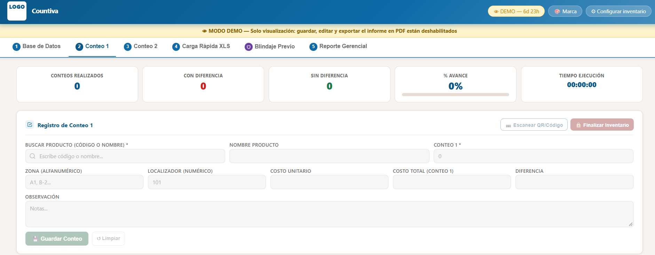Click the number 3 badge of Conteo 2
Screen dimensions: 655x255
[x=128, y=47]
